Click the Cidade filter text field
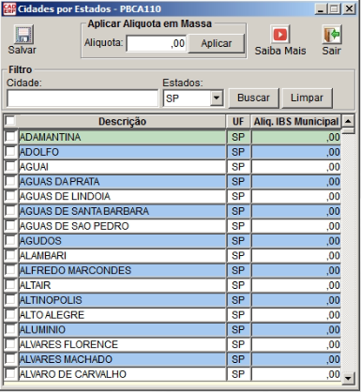Screen dimensions: 361x392 click(x=83, y=98)
